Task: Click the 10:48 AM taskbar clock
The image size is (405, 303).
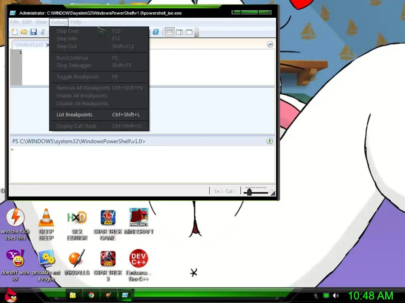Action: coord(371,296)
